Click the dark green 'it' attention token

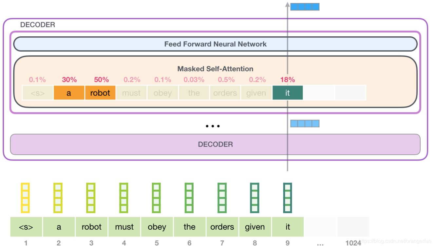click(x=288, y=93)
